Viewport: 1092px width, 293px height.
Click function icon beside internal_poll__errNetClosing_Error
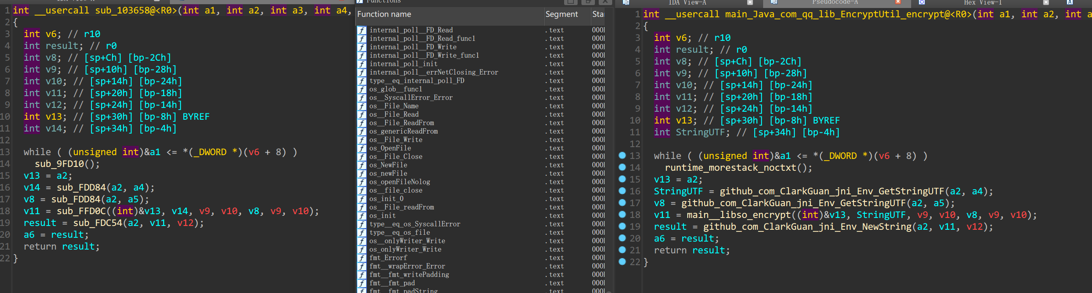click(362, 73)
